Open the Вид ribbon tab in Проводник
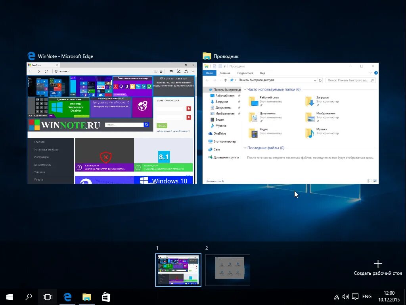406x305 pixels. [262, 73]
